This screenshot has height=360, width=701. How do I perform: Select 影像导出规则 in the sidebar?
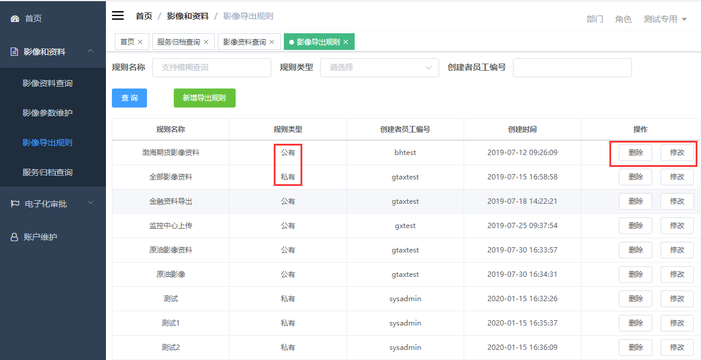tap(53, 143)
